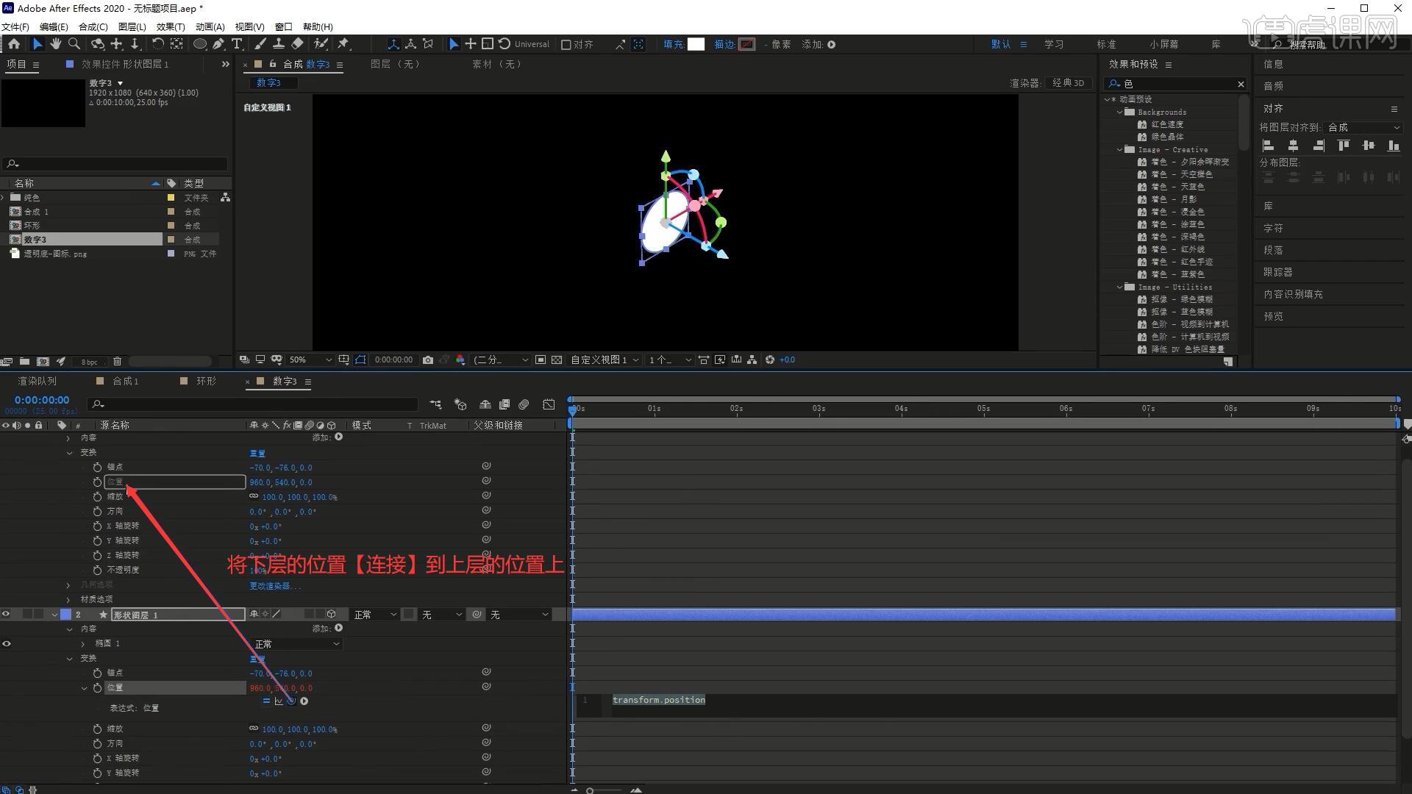
Task: Select the Home icon in toolbar
Action: pos(14,44)
